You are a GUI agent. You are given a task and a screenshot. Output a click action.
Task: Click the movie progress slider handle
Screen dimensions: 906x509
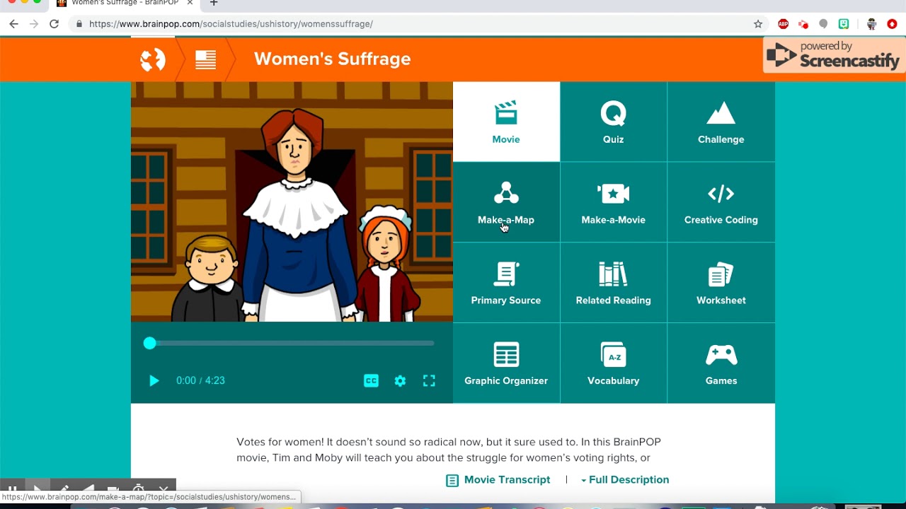click(x=149, y=343)
